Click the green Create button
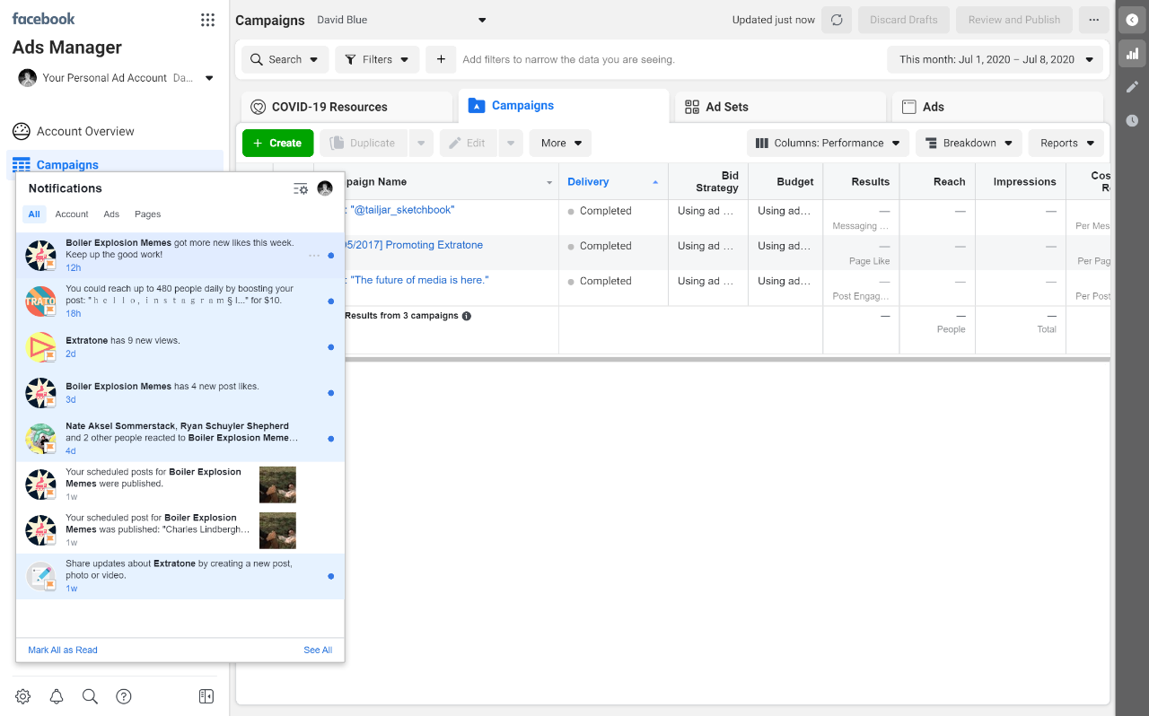This screenshot has width=1149, height=716. tap(277, 143)
